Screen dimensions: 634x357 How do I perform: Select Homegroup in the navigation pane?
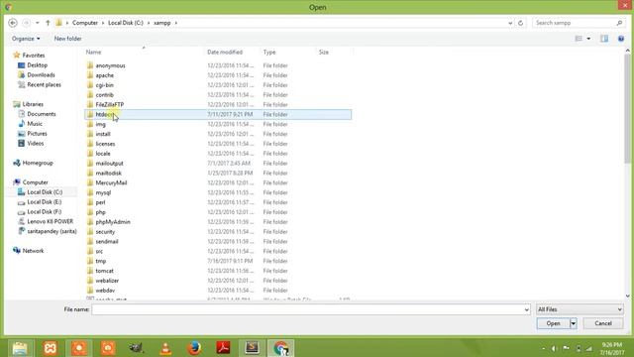[38, 163]
